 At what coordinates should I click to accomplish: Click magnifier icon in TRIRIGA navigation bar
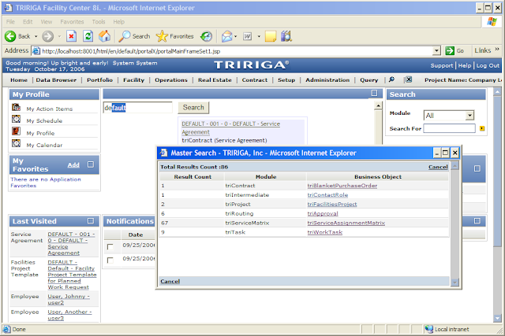(x=392, y=79)
